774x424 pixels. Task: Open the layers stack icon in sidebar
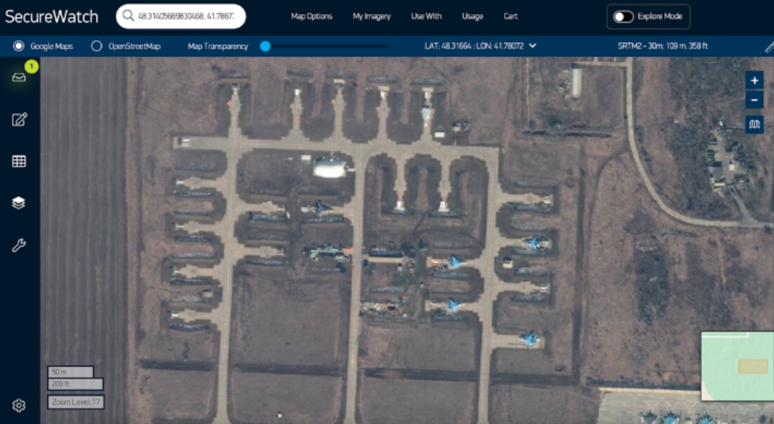click(19, 203)
